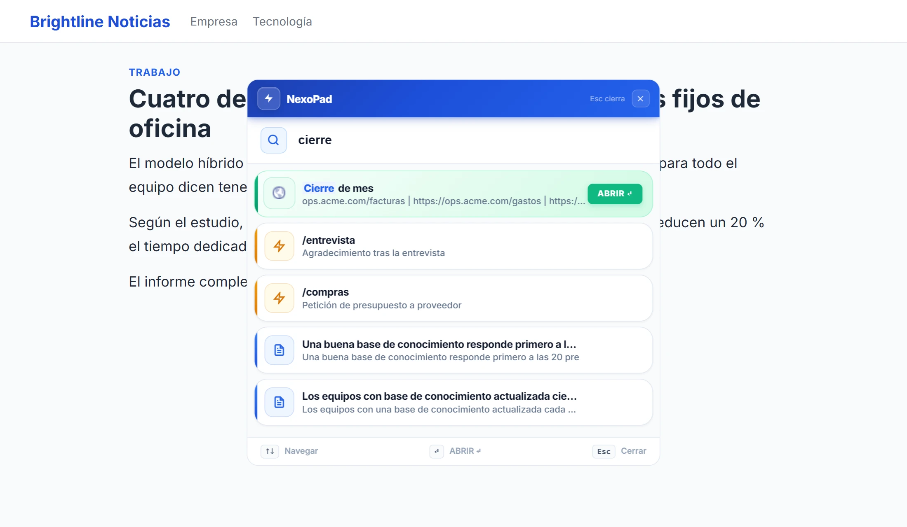Click the magnifier search icon
The image size is (907, 527).
274,140
